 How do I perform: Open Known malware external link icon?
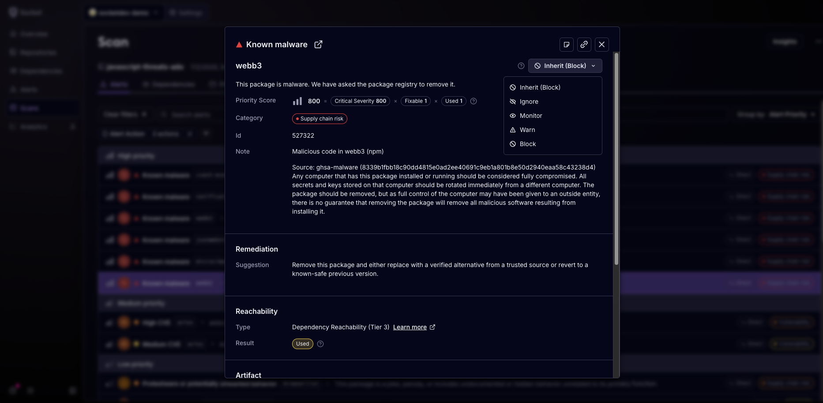(x=318, y=45)
